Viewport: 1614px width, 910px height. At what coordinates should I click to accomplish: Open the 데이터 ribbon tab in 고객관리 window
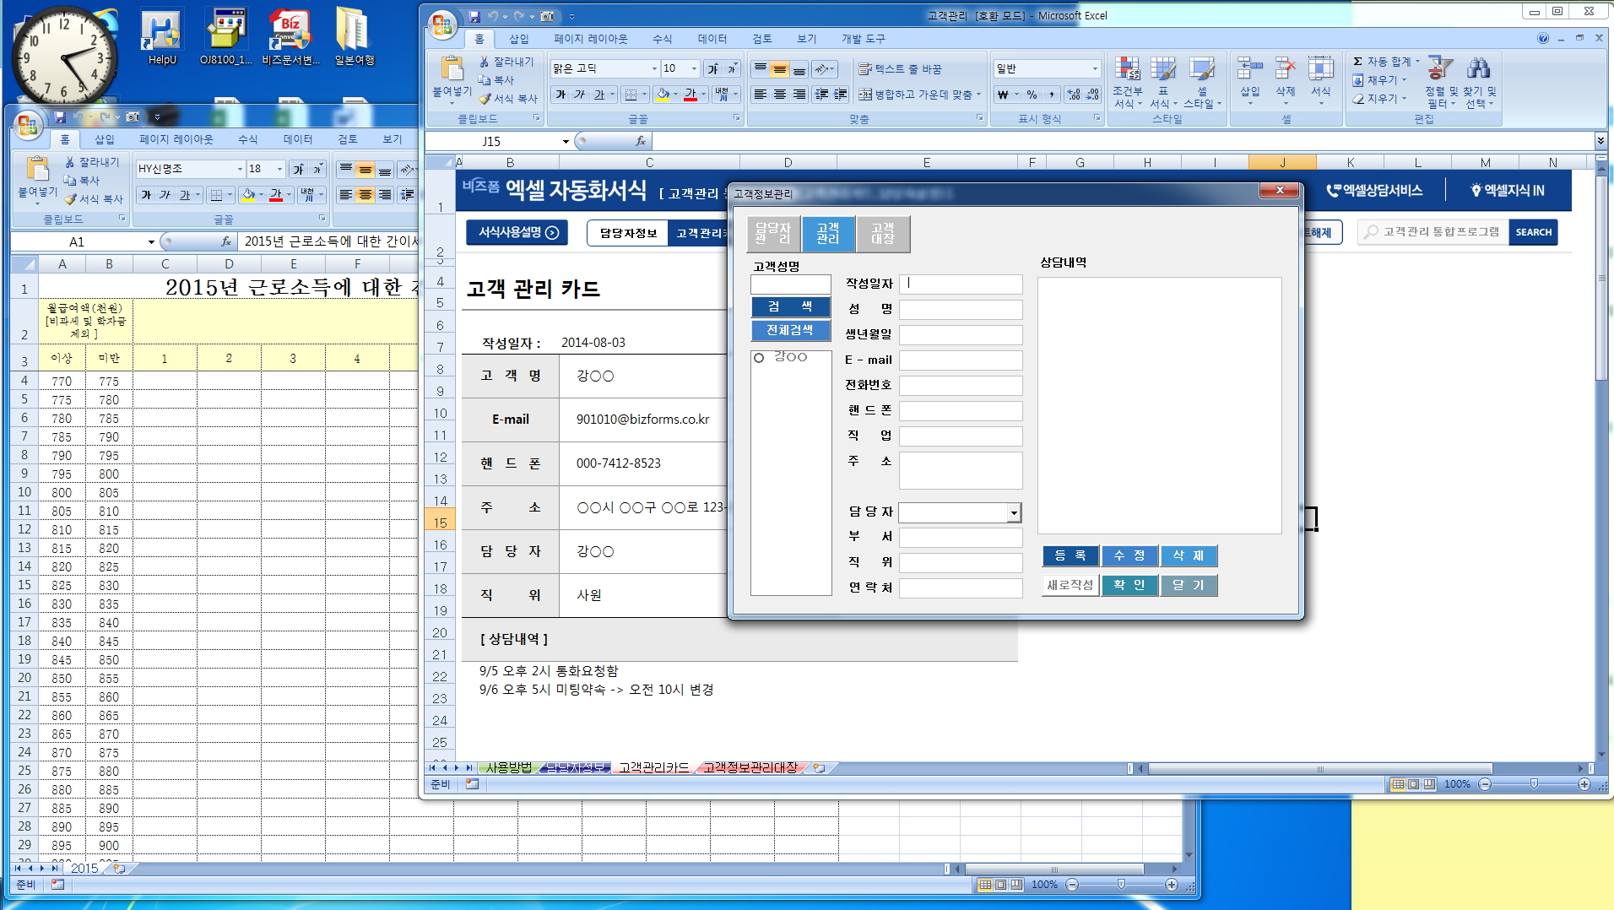(x=712, y=39)
